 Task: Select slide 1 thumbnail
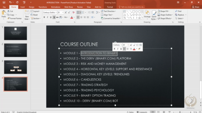pos(15,33)
